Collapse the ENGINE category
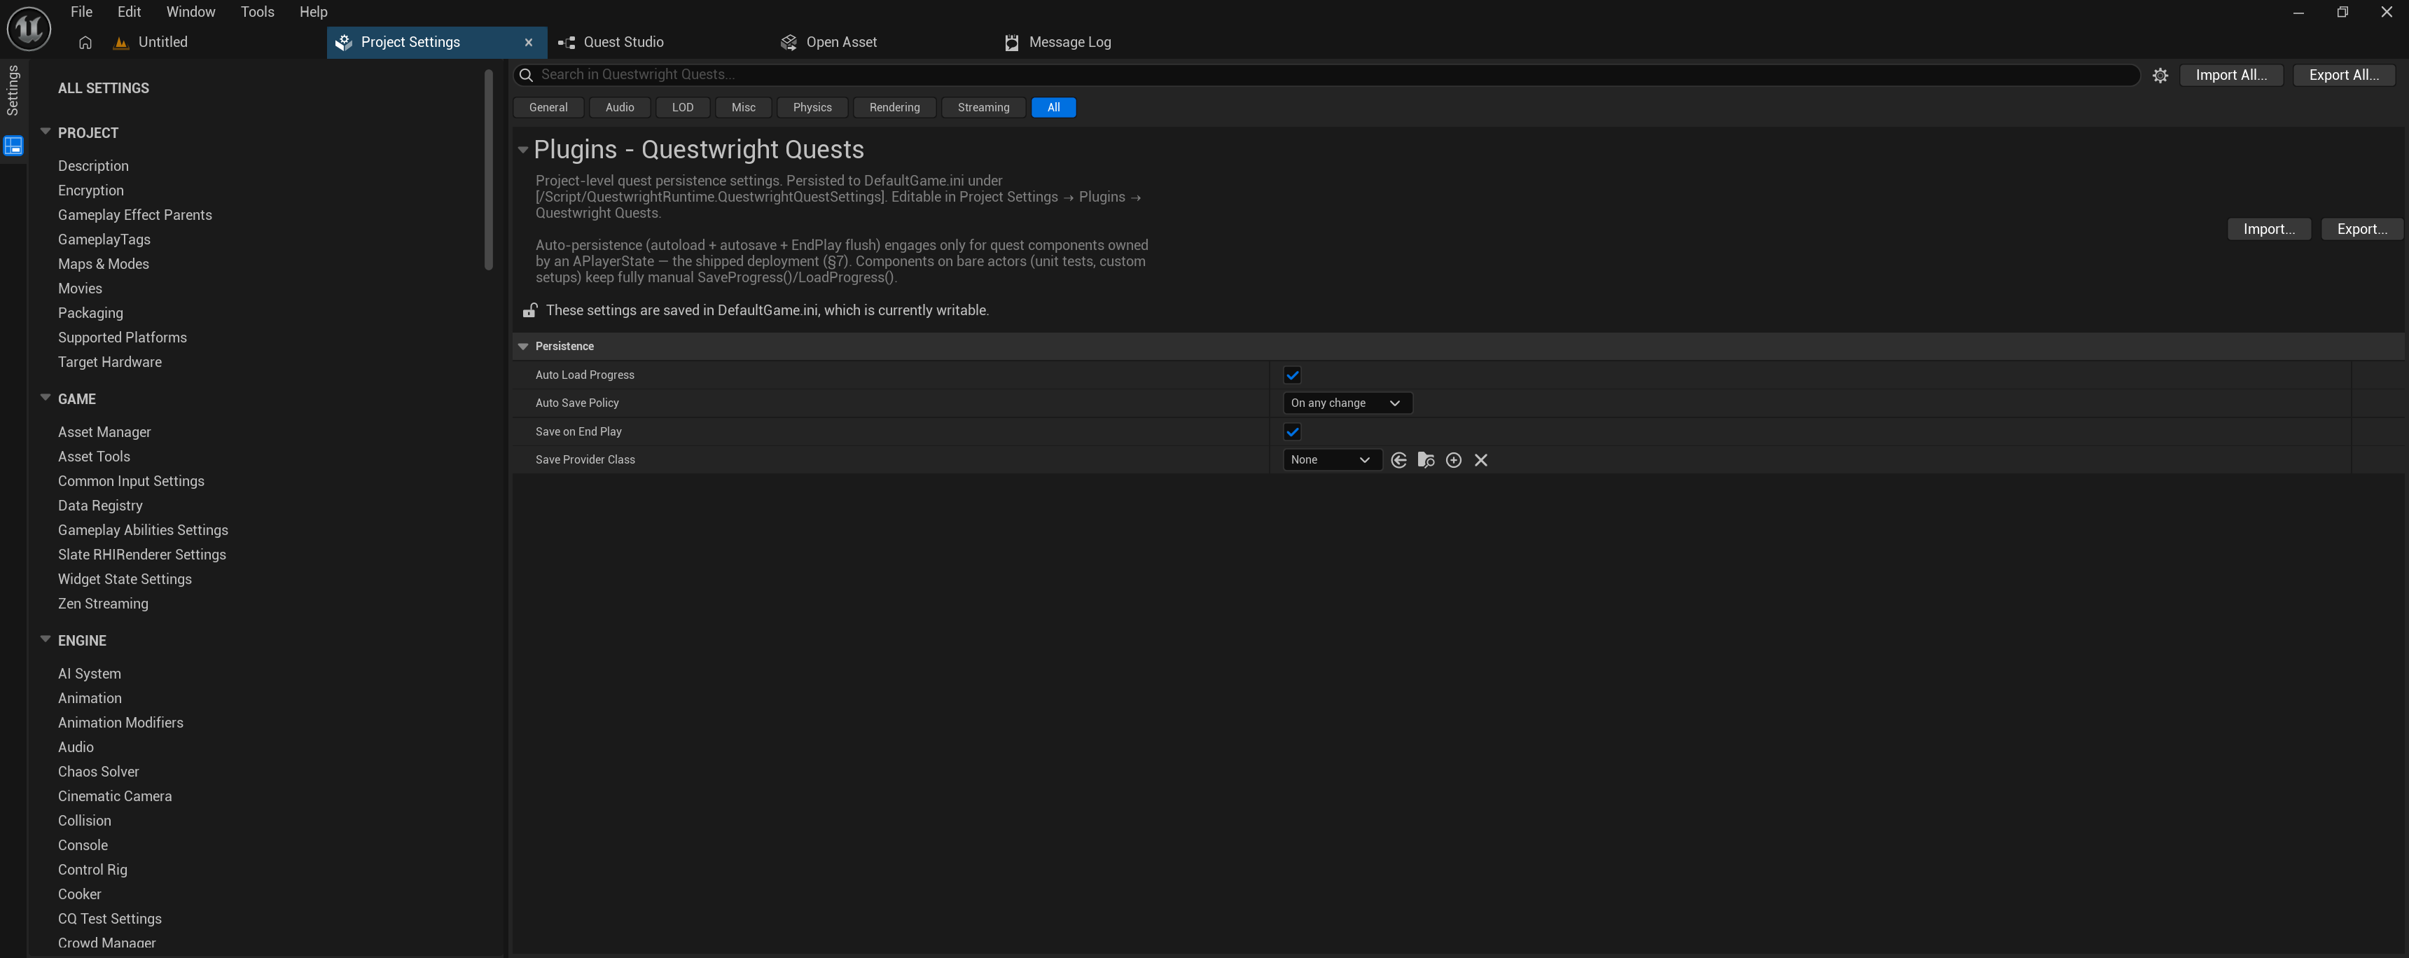2409x958 pixels. (x=45, y=639)
